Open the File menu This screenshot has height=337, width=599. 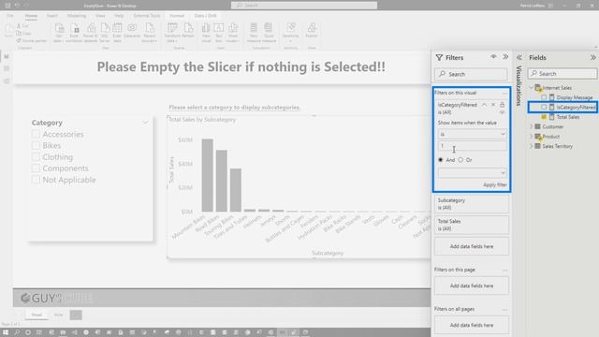point(10,16)
